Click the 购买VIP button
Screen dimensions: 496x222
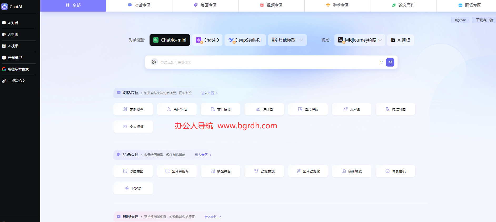460,20
